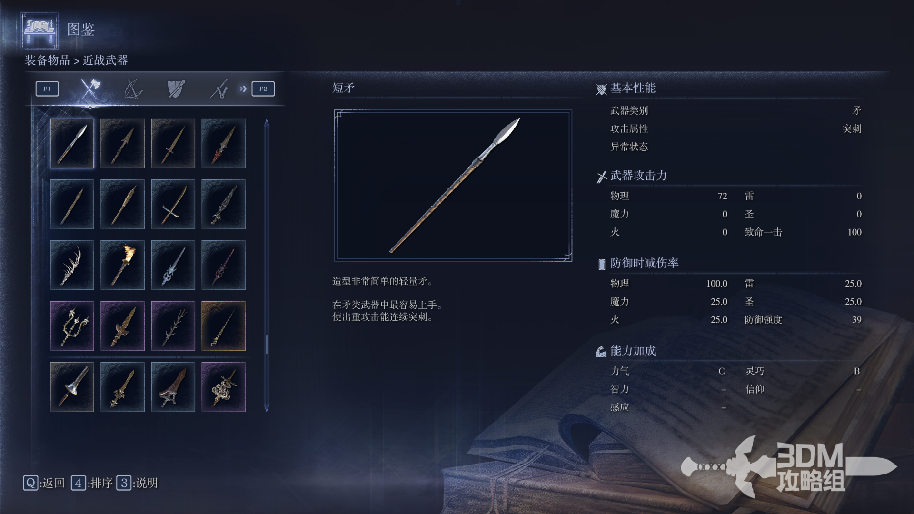Click the F1 previous-category button
914x514 pixels.
pos(47,89)
